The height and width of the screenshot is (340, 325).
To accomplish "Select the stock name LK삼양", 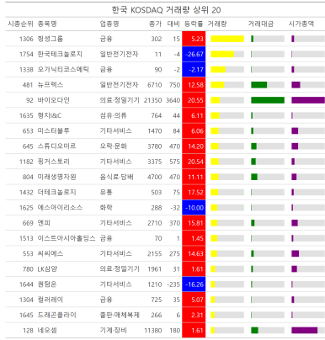I will [x=47, y=269].
